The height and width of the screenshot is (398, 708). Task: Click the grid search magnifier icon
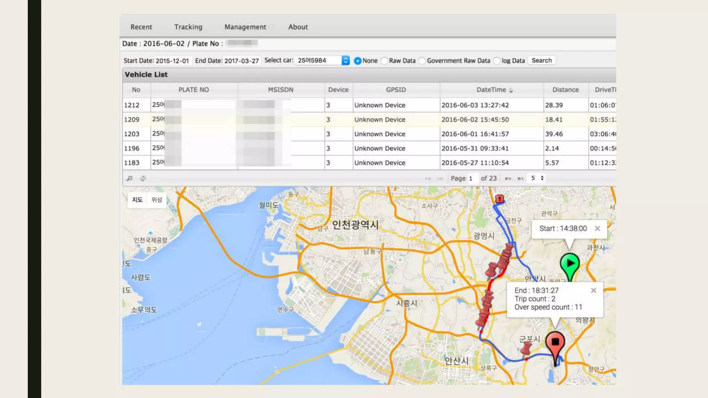pos(130,179)
